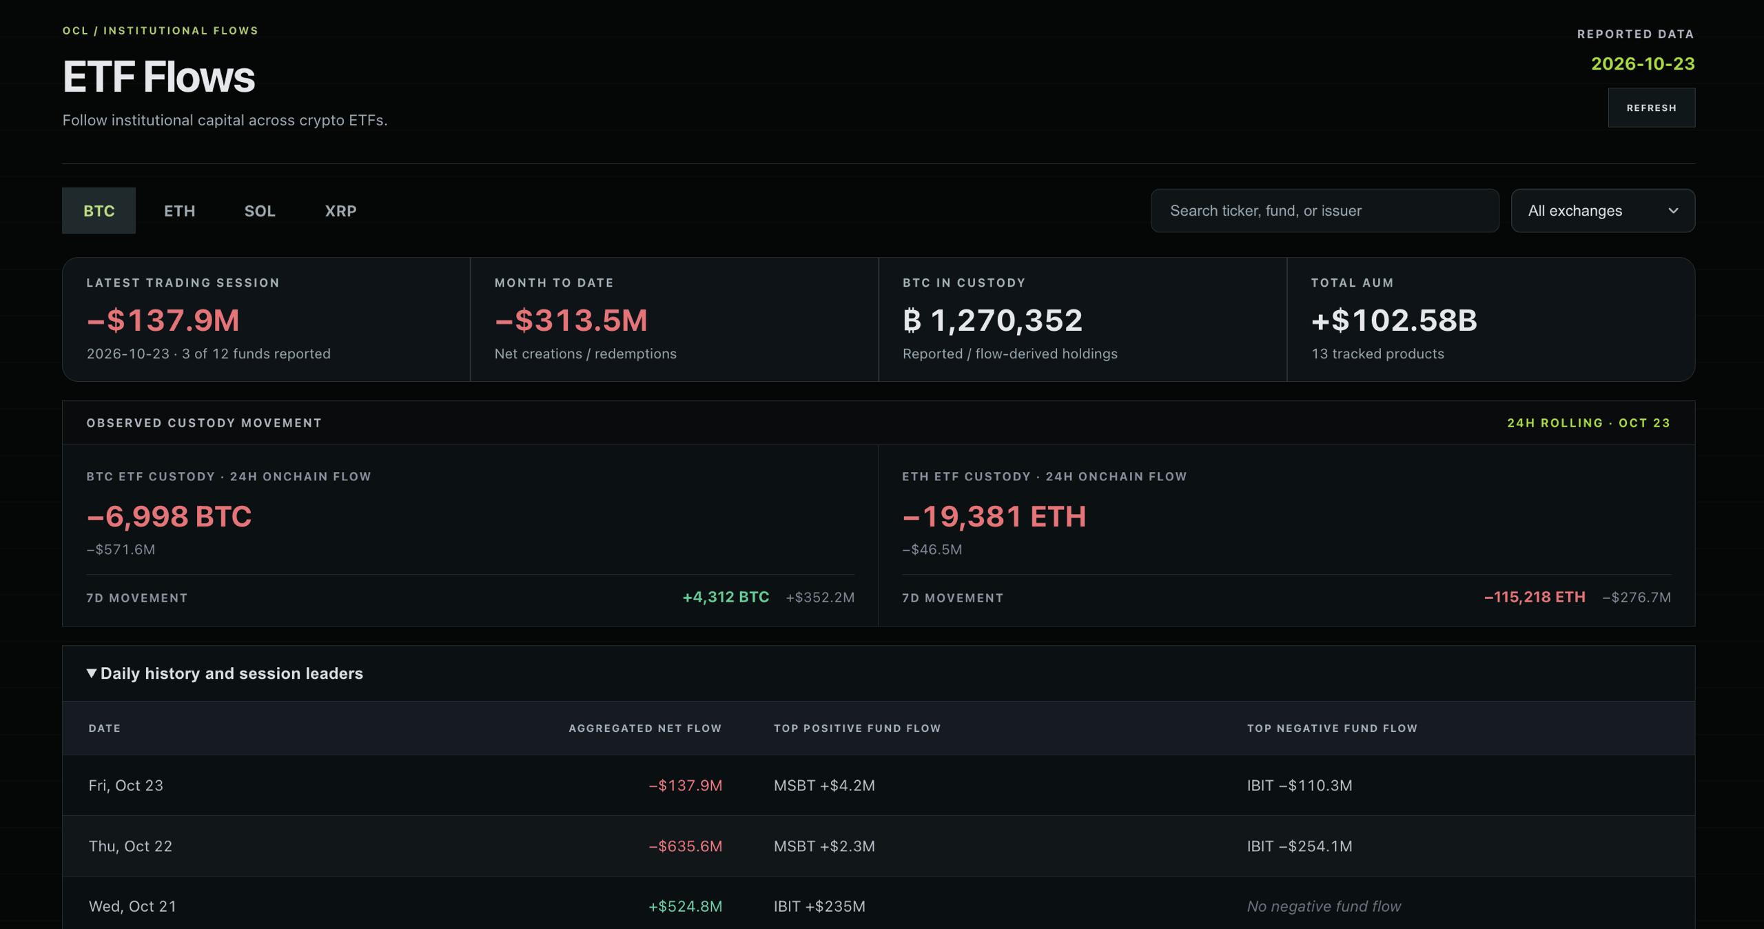Image resolution: width=1764 pixels, height=929 pixels.
Task: Click the BTC in custody ₿ 1,270,352 value
Action: pyautogui.click(x=992, y=320)
